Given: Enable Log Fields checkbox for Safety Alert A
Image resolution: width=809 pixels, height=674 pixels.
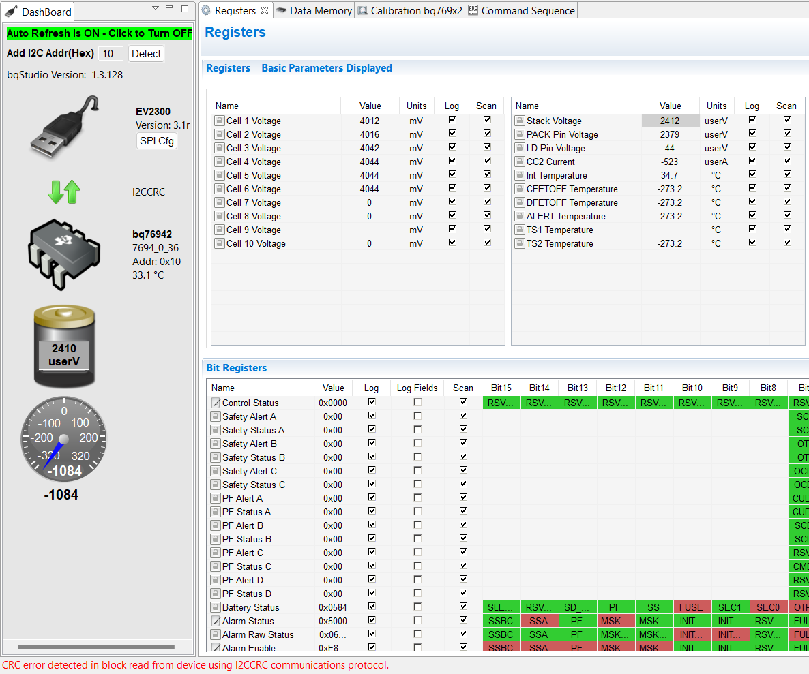Looking at the screenshot, I should [417, 416].
